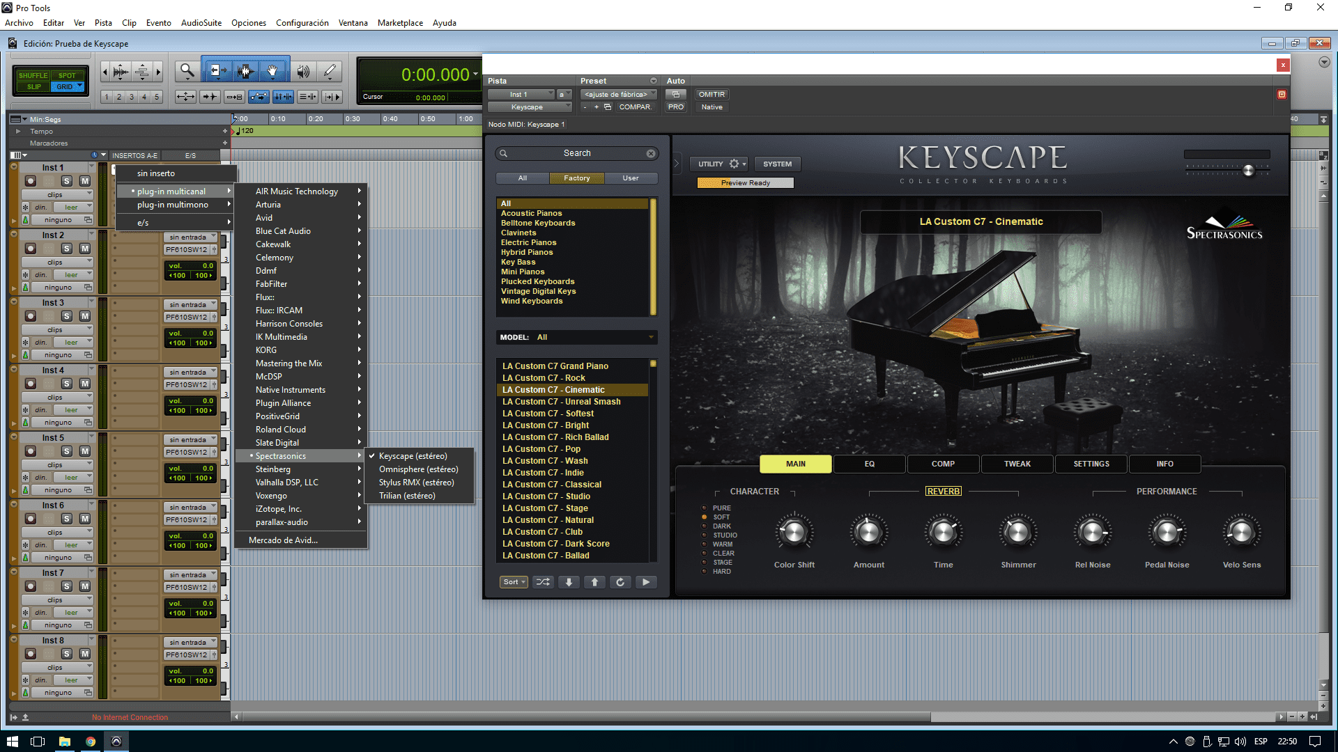Click the Keyscape master volume slider
1338x752 pixels.
pos(1248,171)
